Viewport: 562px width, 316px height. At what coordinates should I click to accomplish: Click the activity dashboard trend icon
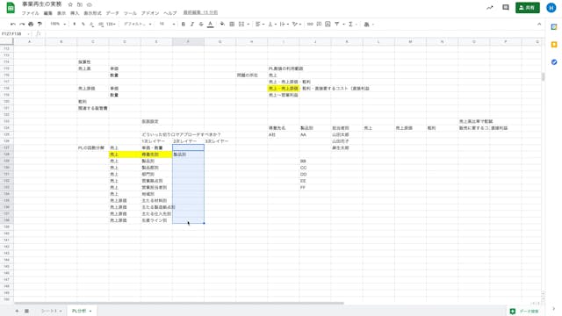point(490,8)
